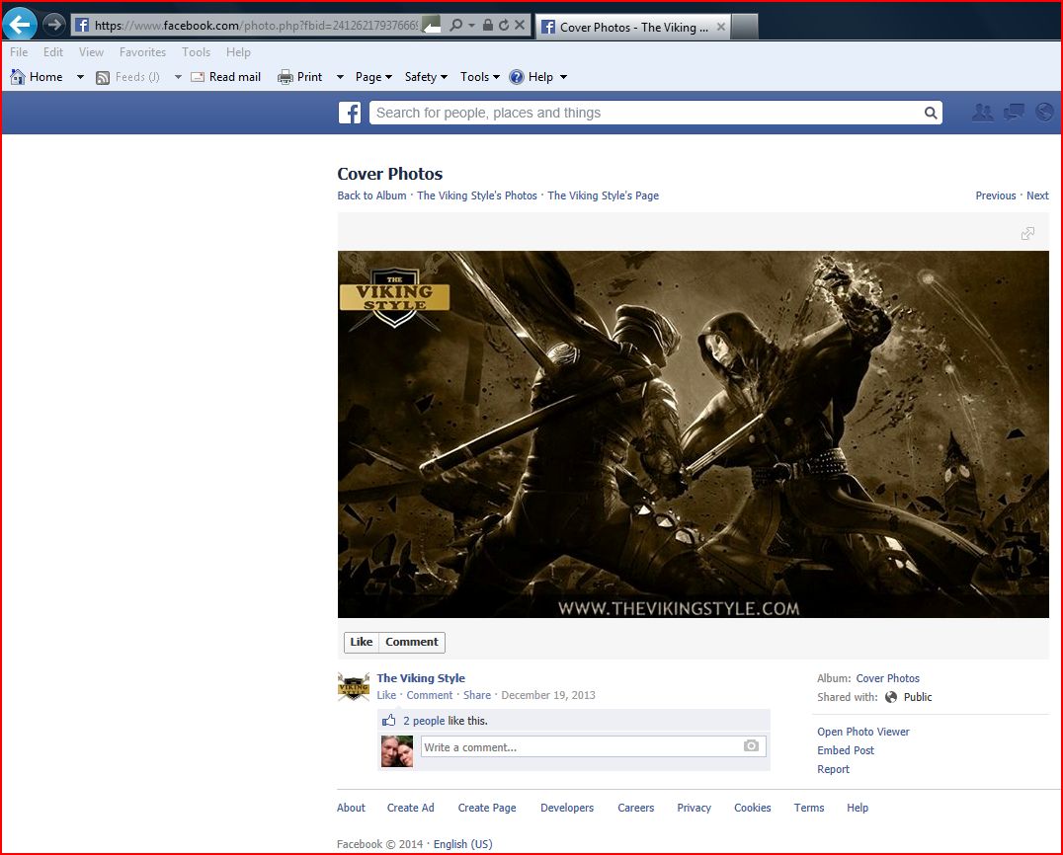Image resolution: width=1063 pixels, height=855 pixels.
Task: Click the refresh icon in address bar
Action: pos(503,25)
